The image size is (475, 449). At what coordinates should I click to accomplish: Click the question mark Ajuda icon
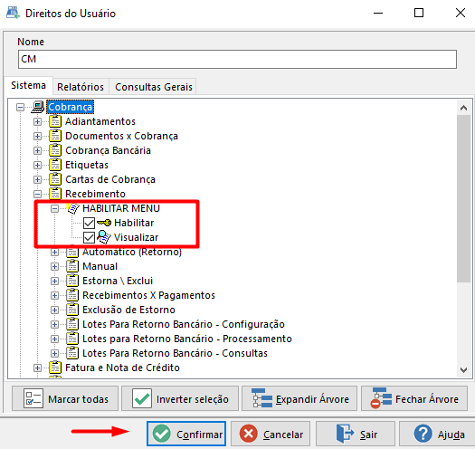[423, 434]
